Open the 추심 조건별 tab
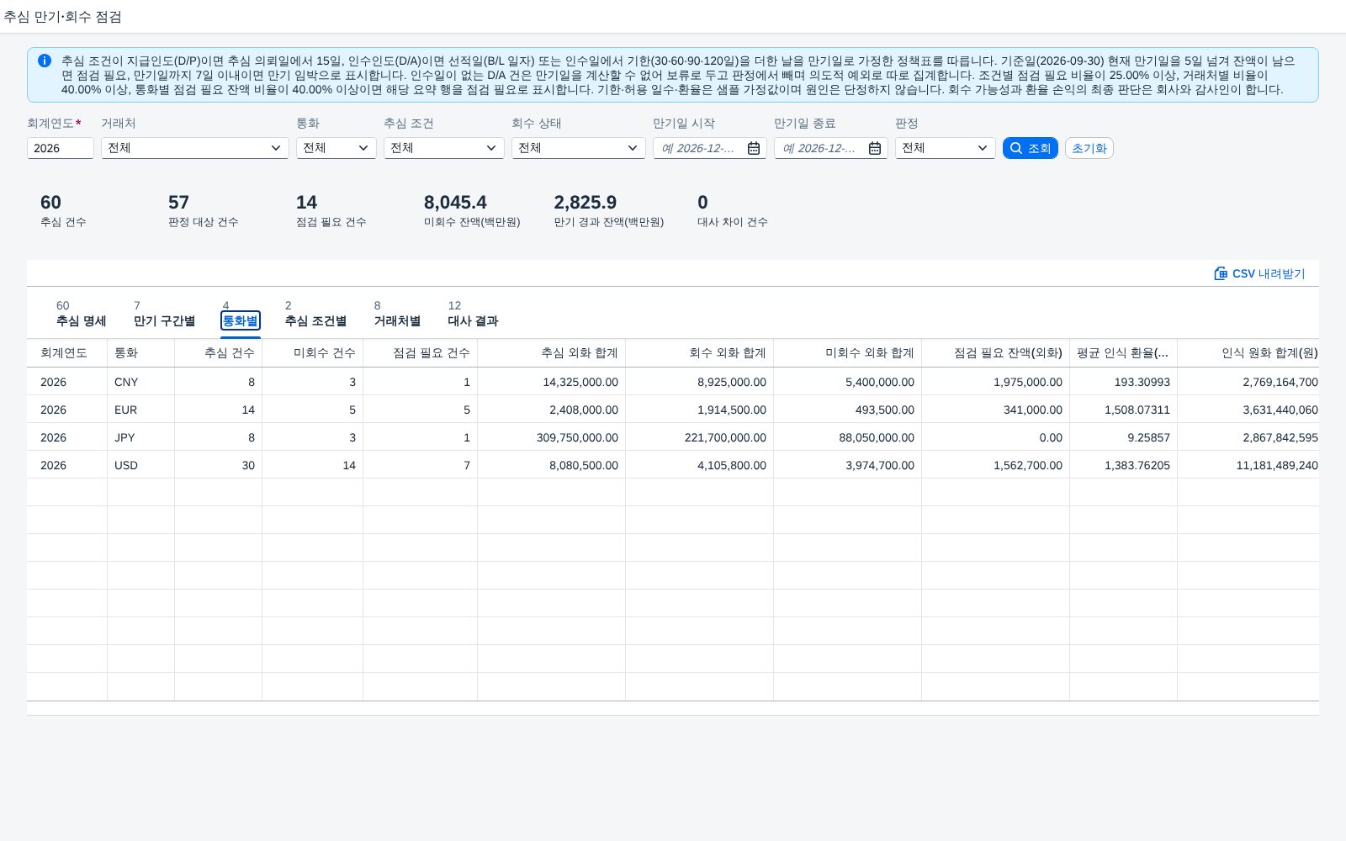Image resolution: width=1346 pixels, height=841 pixels. pyautogui.click(x=315, y=320)
